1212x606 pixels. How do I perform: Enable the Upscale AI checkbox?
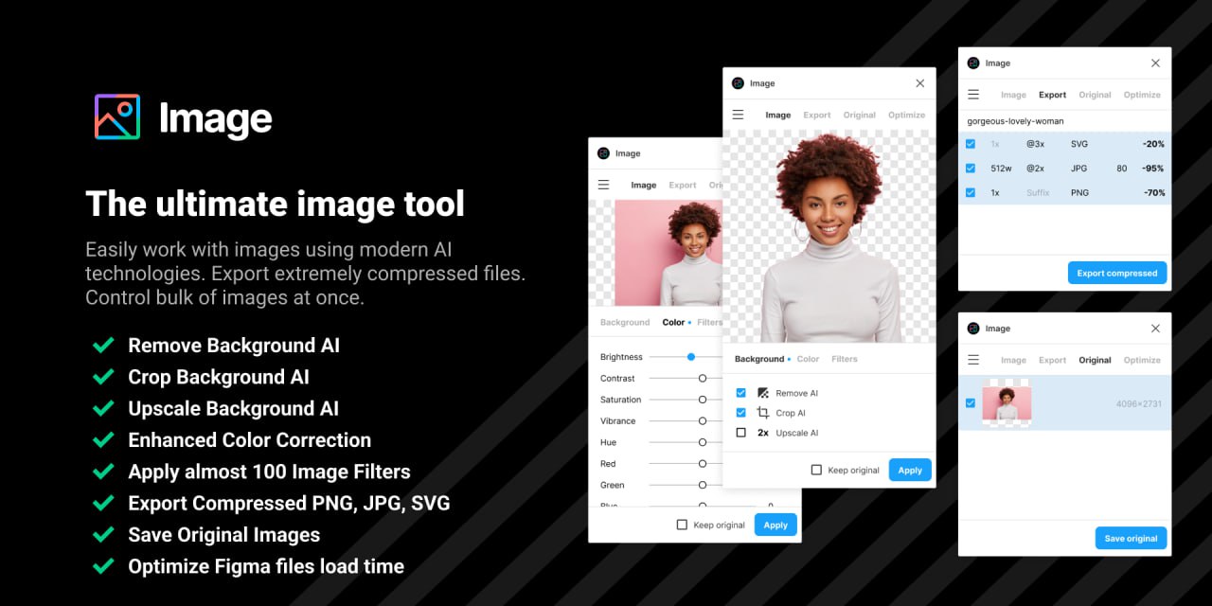click(x=741, y=433)
